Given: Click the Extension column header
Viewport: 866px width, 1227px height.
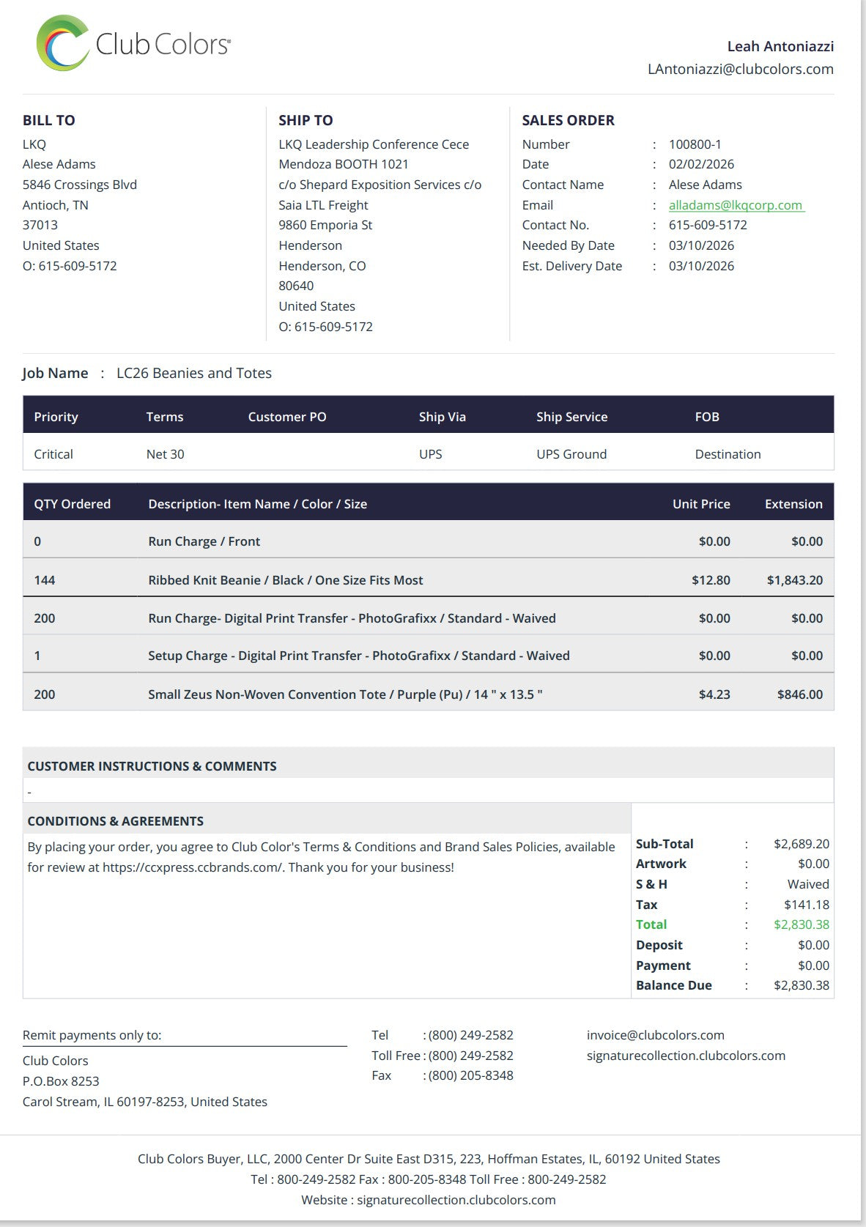Looking at the screenshot, I should click(793, 504).
